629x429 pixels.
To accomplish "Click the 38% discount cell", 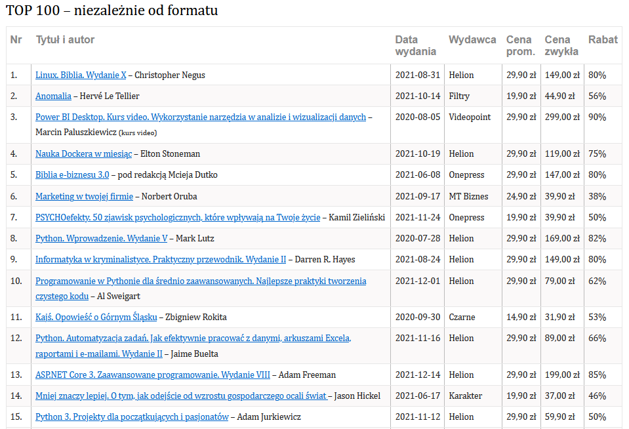I will 597,196.
